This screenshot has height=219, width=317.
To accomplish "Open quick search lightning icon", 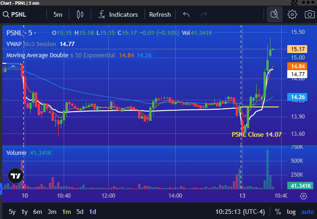I will [x=275, y=14].
